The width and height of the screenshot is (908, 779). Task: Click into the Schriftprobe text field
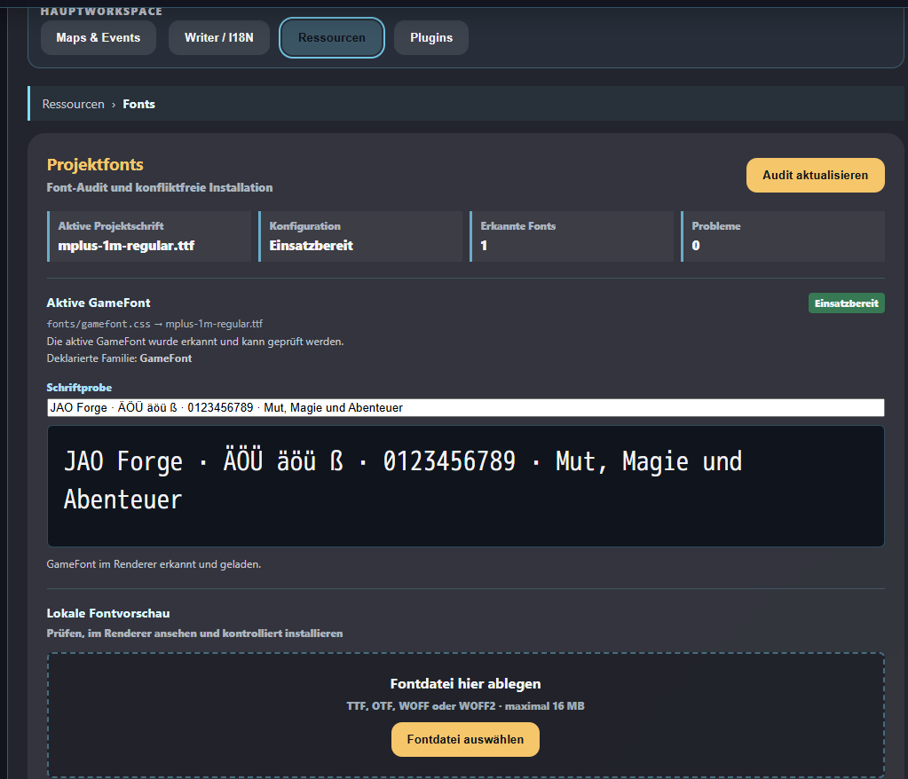click(x=466, y=407)
